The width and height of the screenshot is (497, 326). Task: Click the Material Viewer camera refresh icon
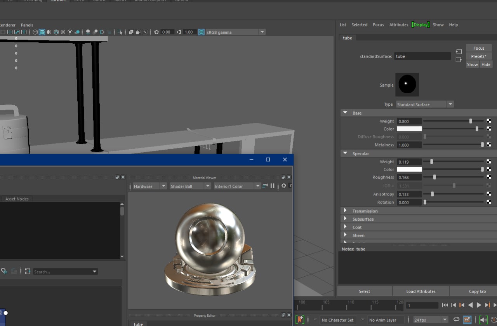coord(265,186)
